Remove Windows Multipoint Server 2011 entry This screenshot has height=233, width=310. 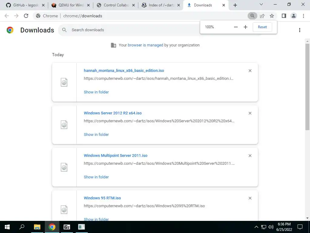[x=250, y=156]
